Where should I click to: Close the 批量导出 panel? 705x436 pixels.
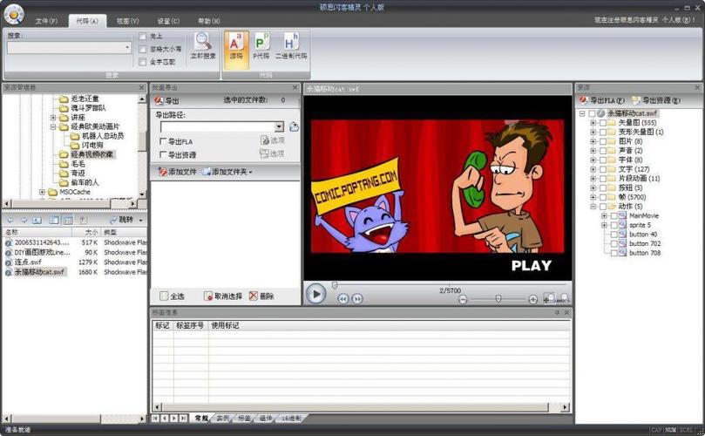[x=295, y=88]
